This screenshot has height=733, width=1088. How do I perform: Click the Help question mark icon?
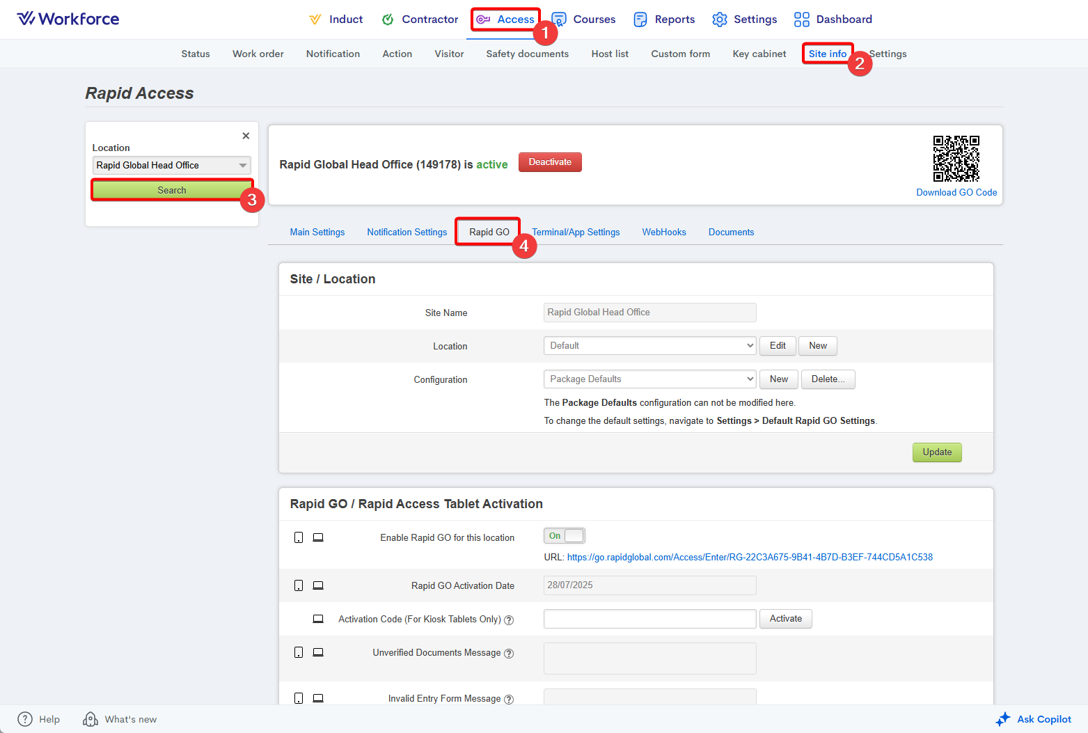[25, 719]
